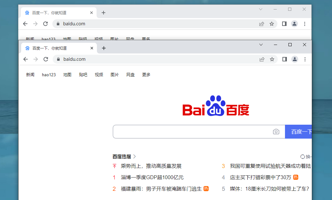332x200 pixels.
Task: Click back arrow in front browser window
Action: coord(26,59)
